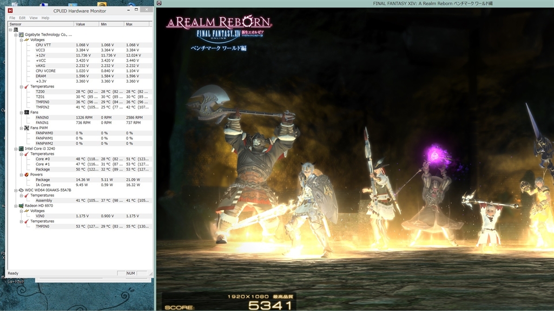
Task: Click the Gigabyte motherboard icon
Action: pyautogui.click(x=21, y=35)
